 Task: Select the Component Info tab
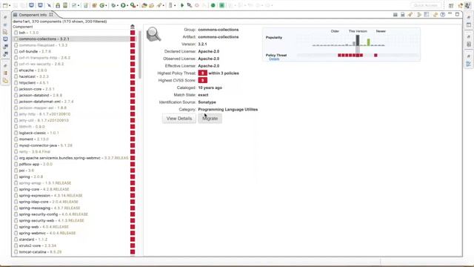pos(33,15)
